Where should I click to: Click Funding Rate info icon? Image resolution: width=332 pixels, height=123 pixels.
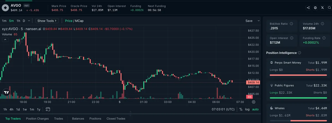pyautogui.click(x=324, y=38)
